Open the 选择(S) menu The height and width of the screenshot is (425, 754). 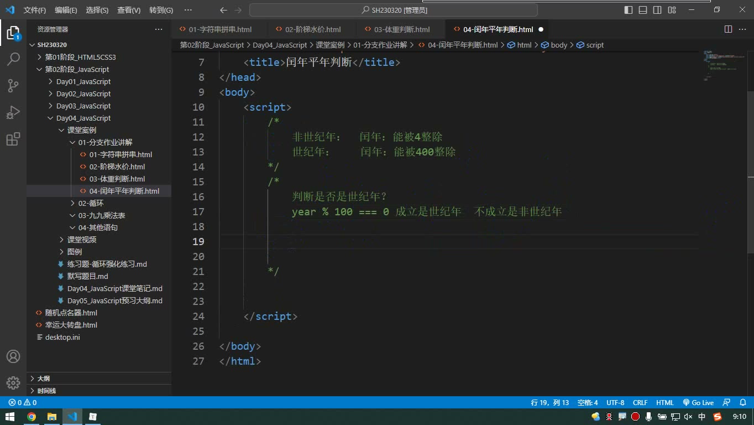point(97,10)
